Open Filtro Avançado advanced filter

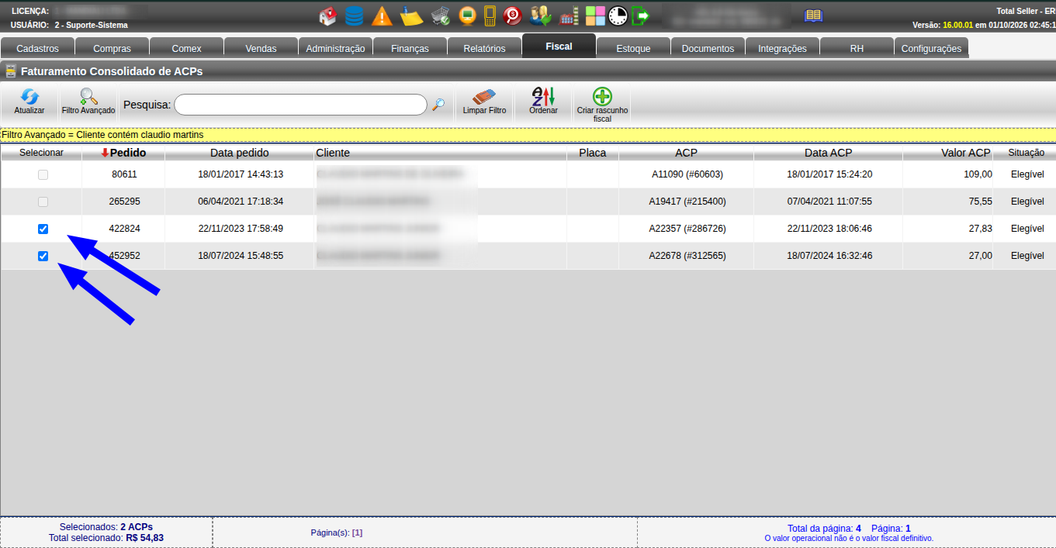(x=88, y=102)
